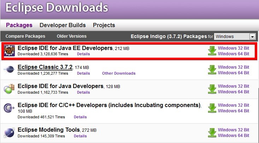Click the Eclipse Classic sphere icon

click(x=9, y=69)
